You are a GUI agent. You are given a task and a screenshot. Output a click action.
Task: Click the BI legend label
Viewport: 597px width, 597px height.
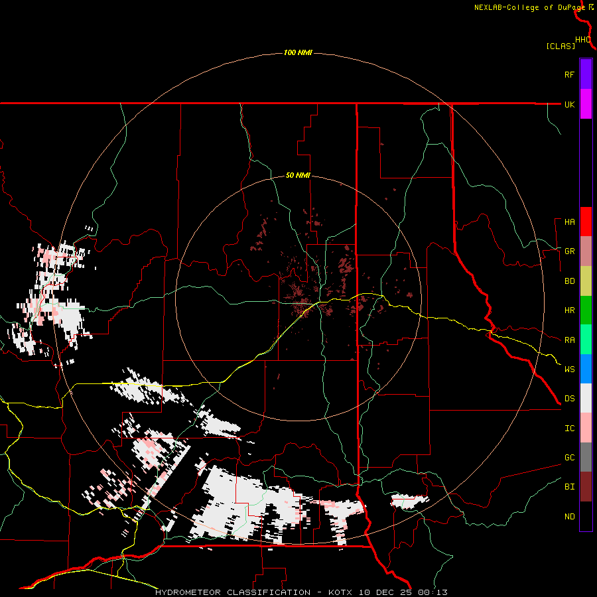tap(570, 487)
